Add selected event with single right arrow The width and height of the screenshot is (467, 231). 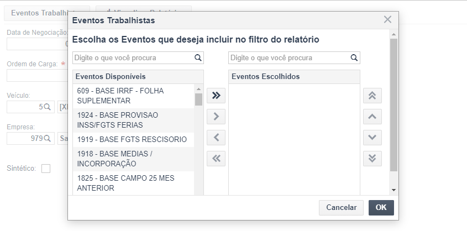216,117
